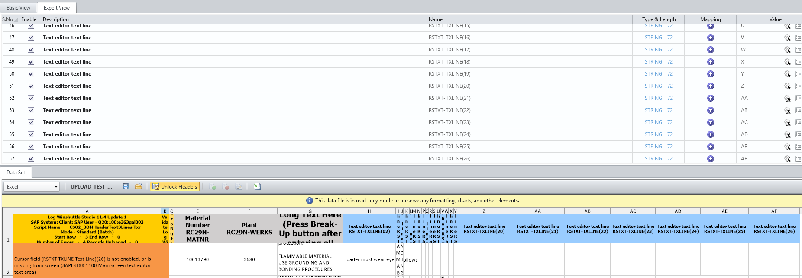Switch to the Basic View tab
This screenshot has width=802, height=278.
[x=19, y=8]
